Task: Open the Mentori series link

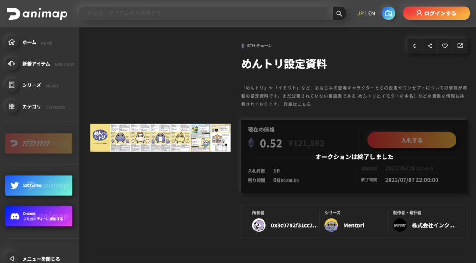Action: tap(354, 225)
